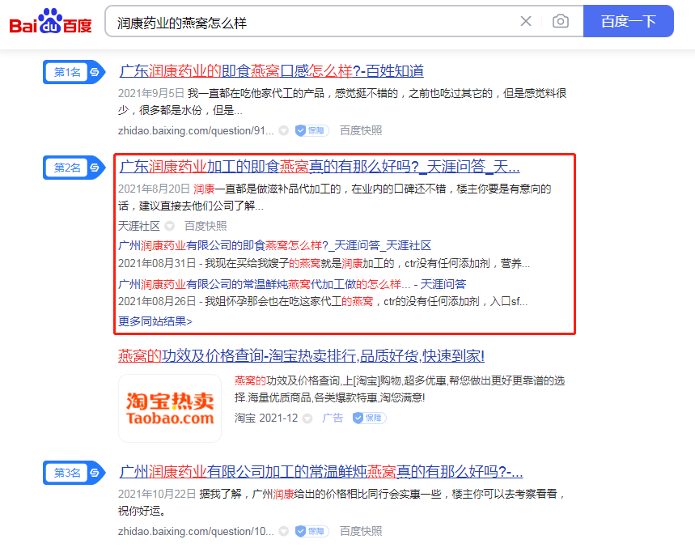Click the 广告 label in Taobao ad
695x548 pixels.
coord(333,418)
